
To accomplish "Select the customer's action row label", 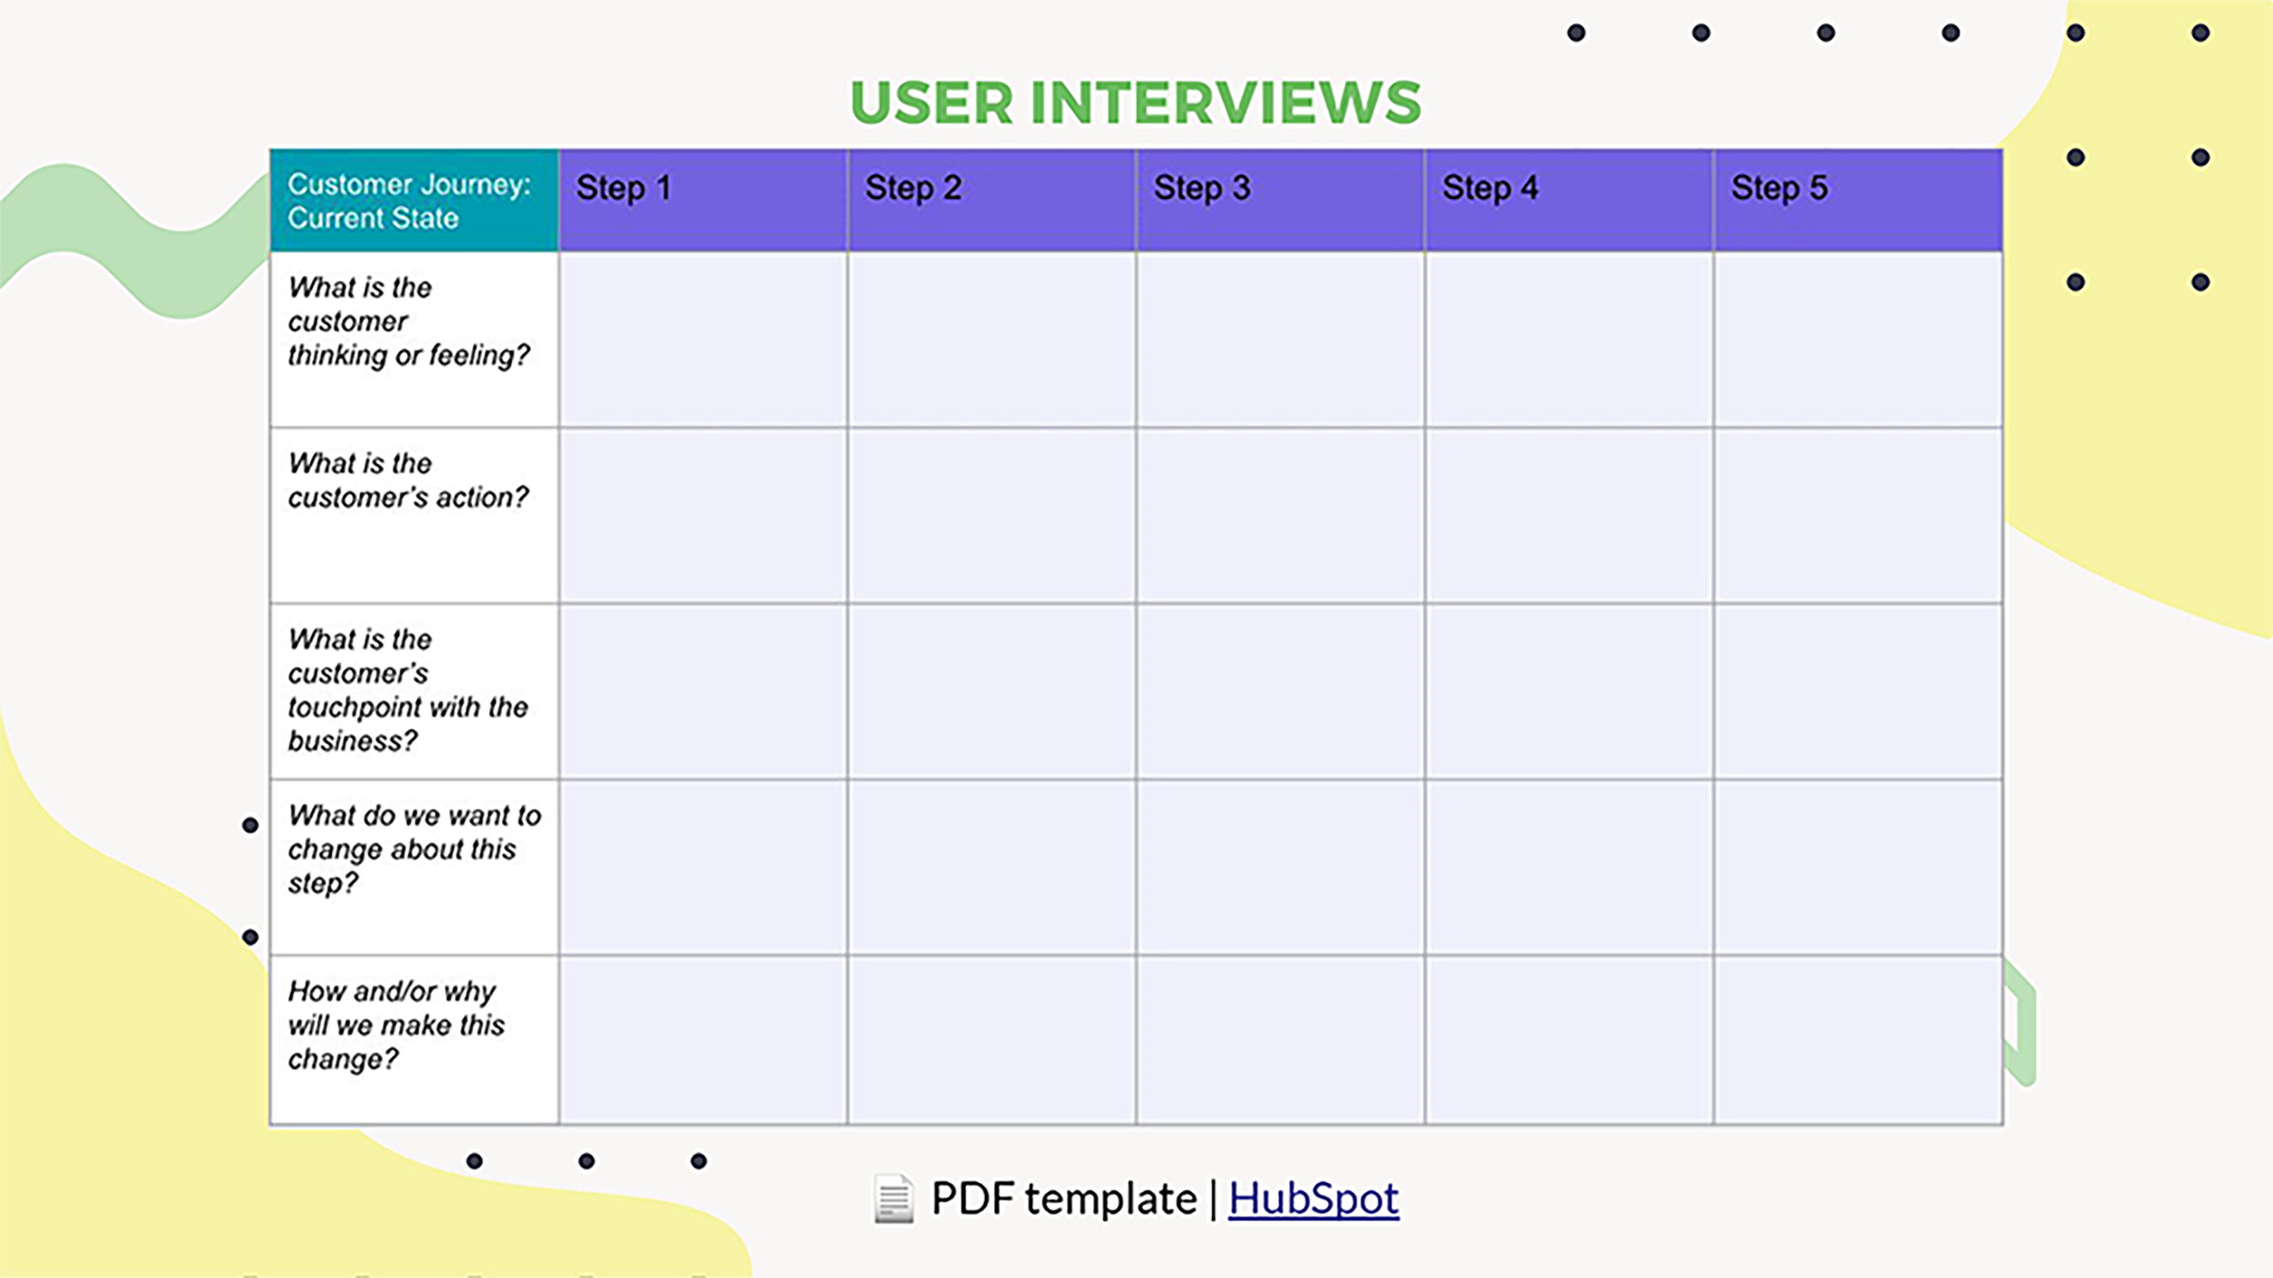I will [x=408, y=481].
